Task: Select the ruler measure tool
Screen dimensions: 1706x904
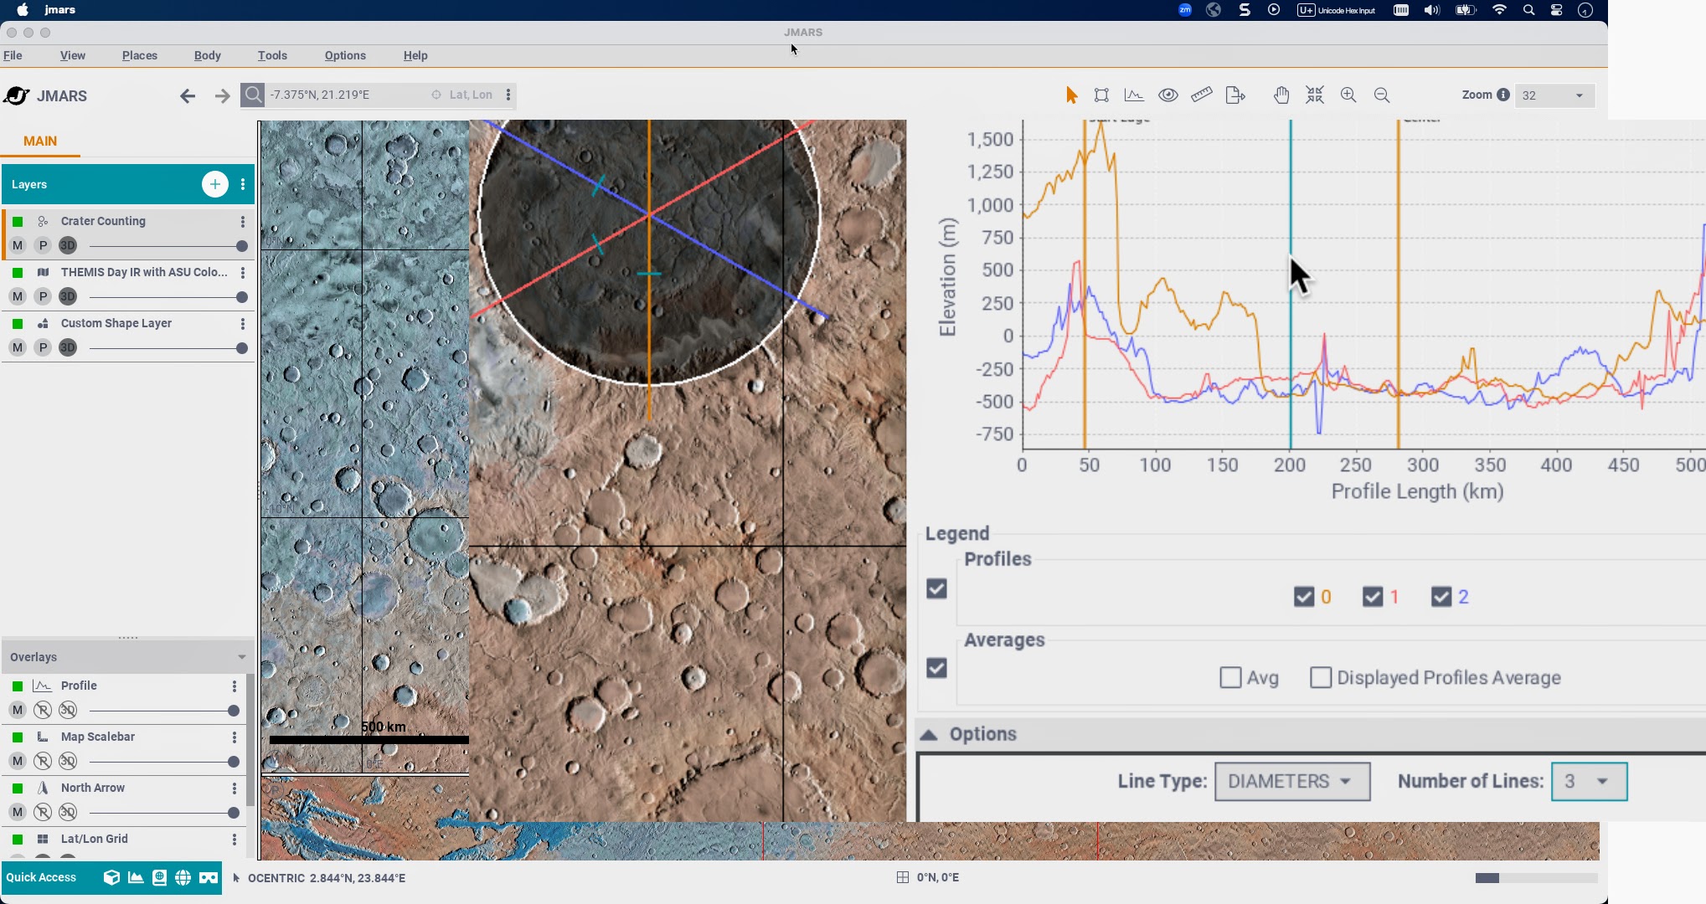Action: click(x=1202, y=95)
